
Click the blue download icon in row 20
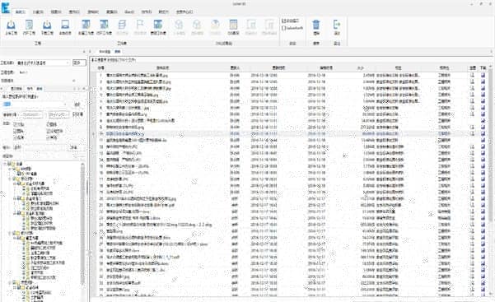(483, 199)
